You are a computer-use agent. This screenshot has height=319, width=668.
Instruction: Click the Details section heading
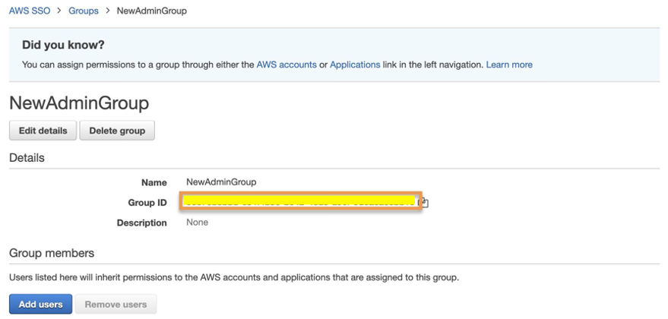click(27, 158)
